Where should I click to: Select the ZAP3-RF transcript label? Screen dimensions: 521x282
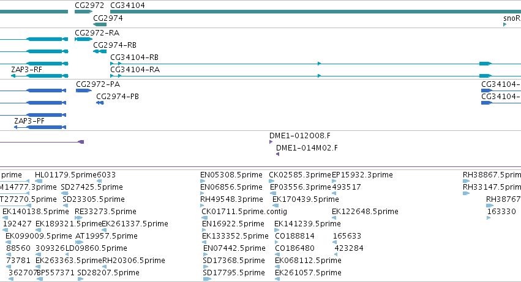point(26,70)
